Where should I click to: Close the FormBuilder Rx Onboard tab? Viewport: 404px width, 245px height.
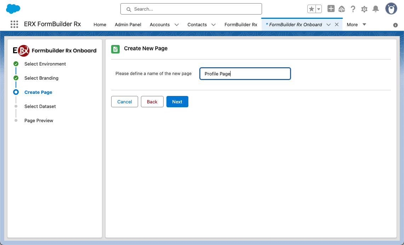337,24
